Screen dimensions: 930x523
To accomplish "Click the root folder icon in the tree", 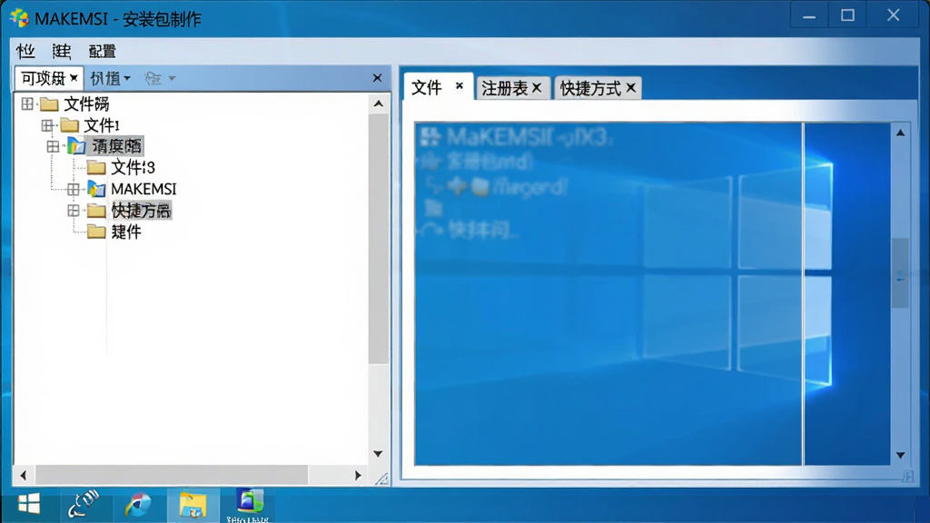I will click(x=49, y=104).
